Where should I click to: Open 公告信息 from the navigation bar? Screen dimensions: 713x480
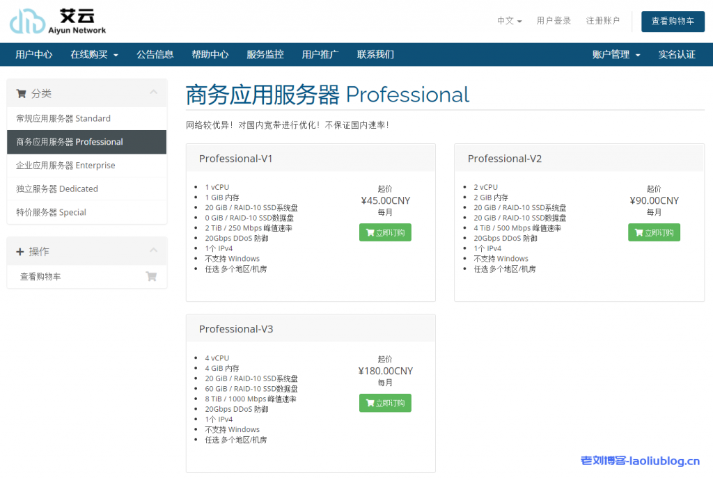click(155, 54)
